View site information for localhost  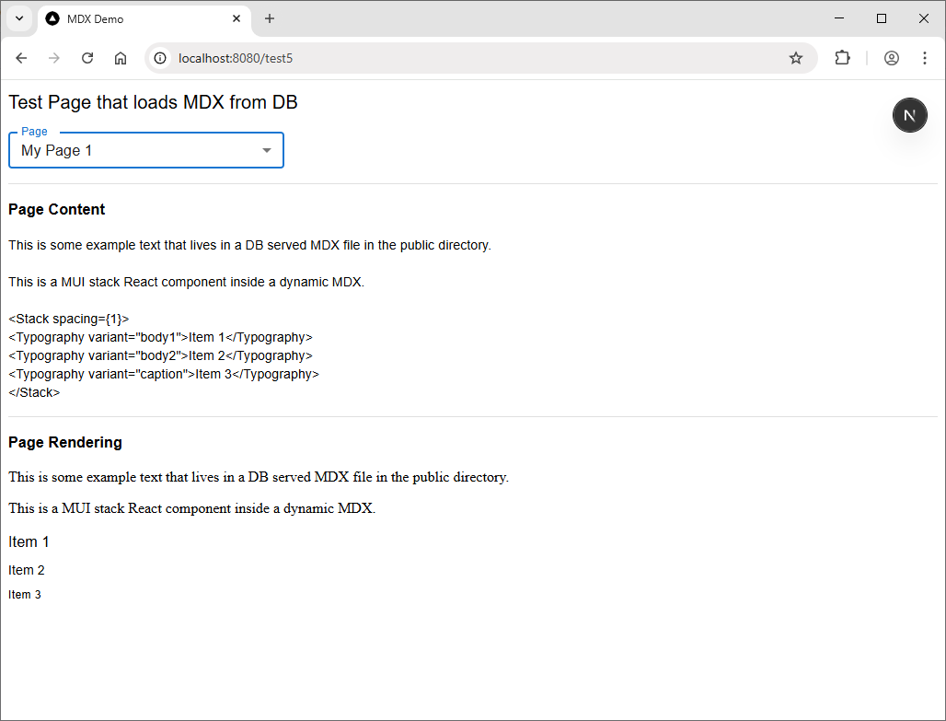pyautogui.click(x=161, y=58)
